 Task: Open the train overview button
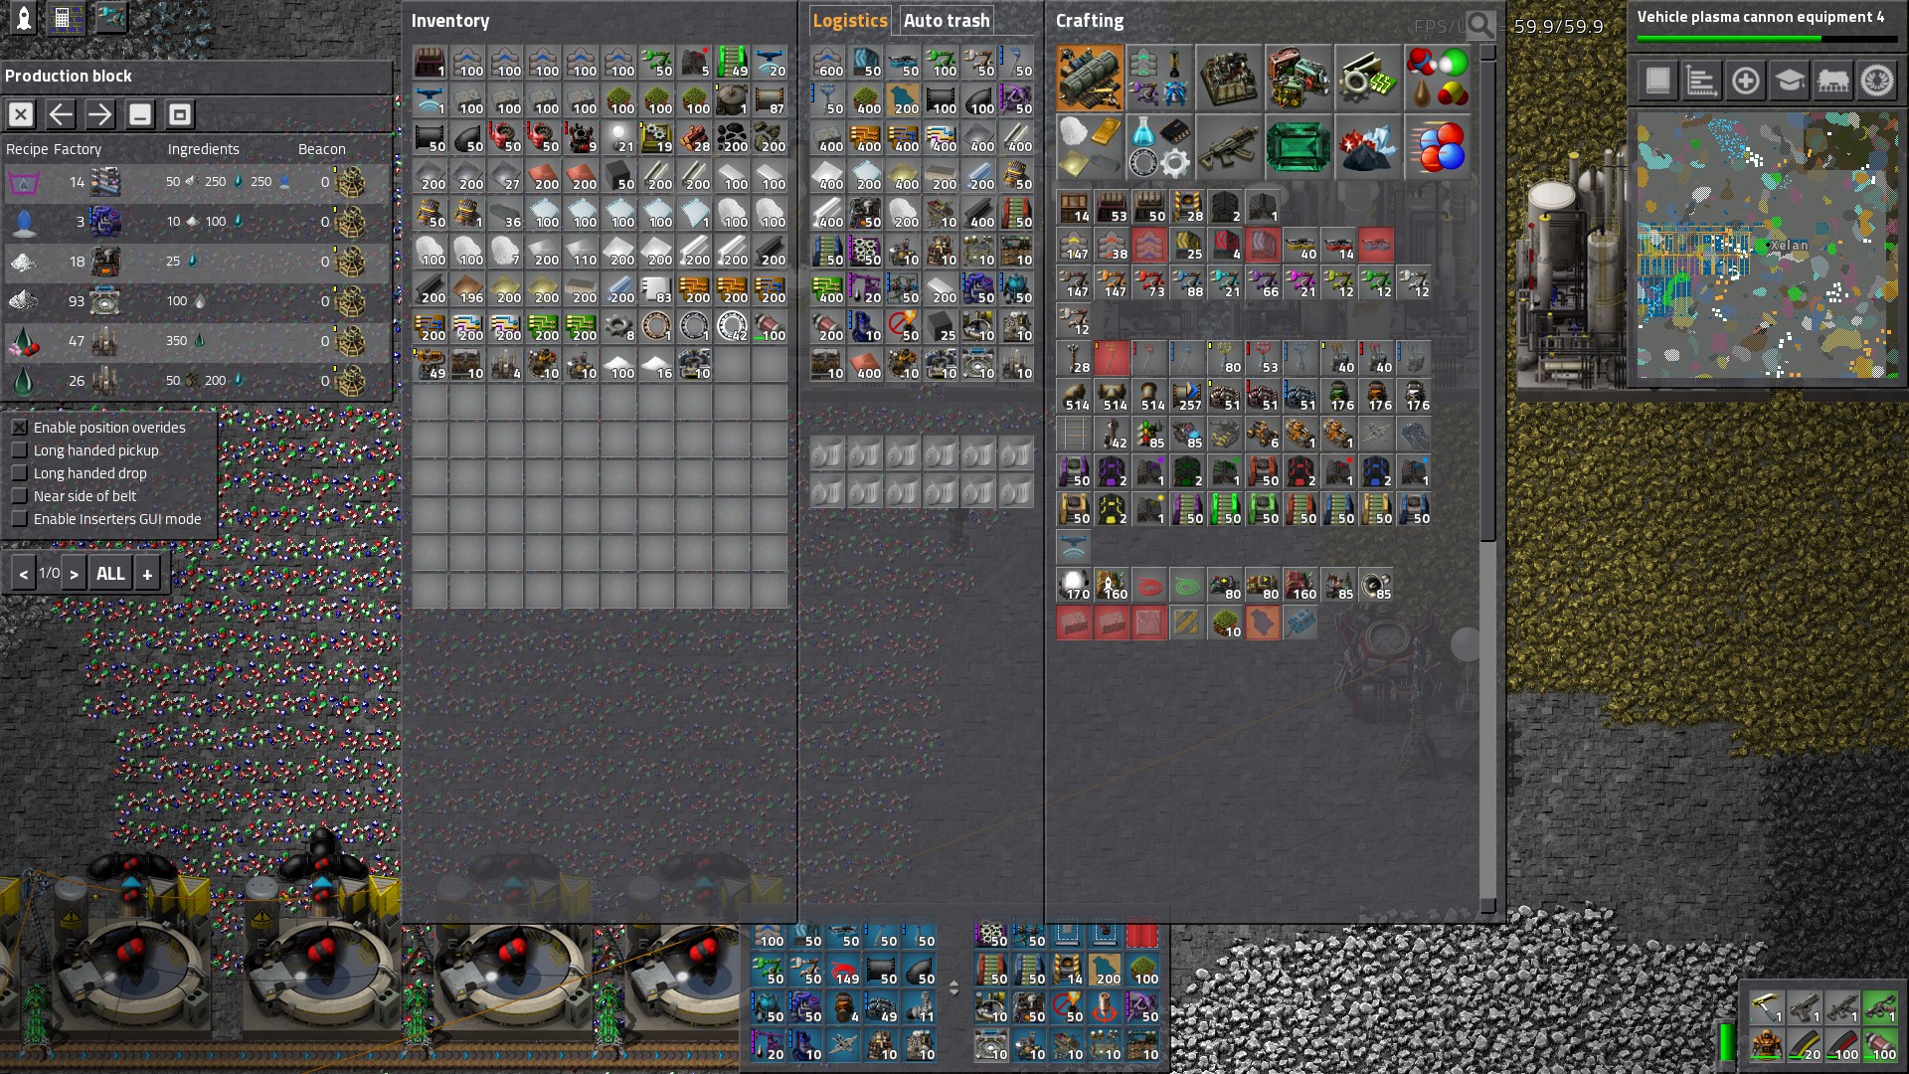tap(1833, 81)
